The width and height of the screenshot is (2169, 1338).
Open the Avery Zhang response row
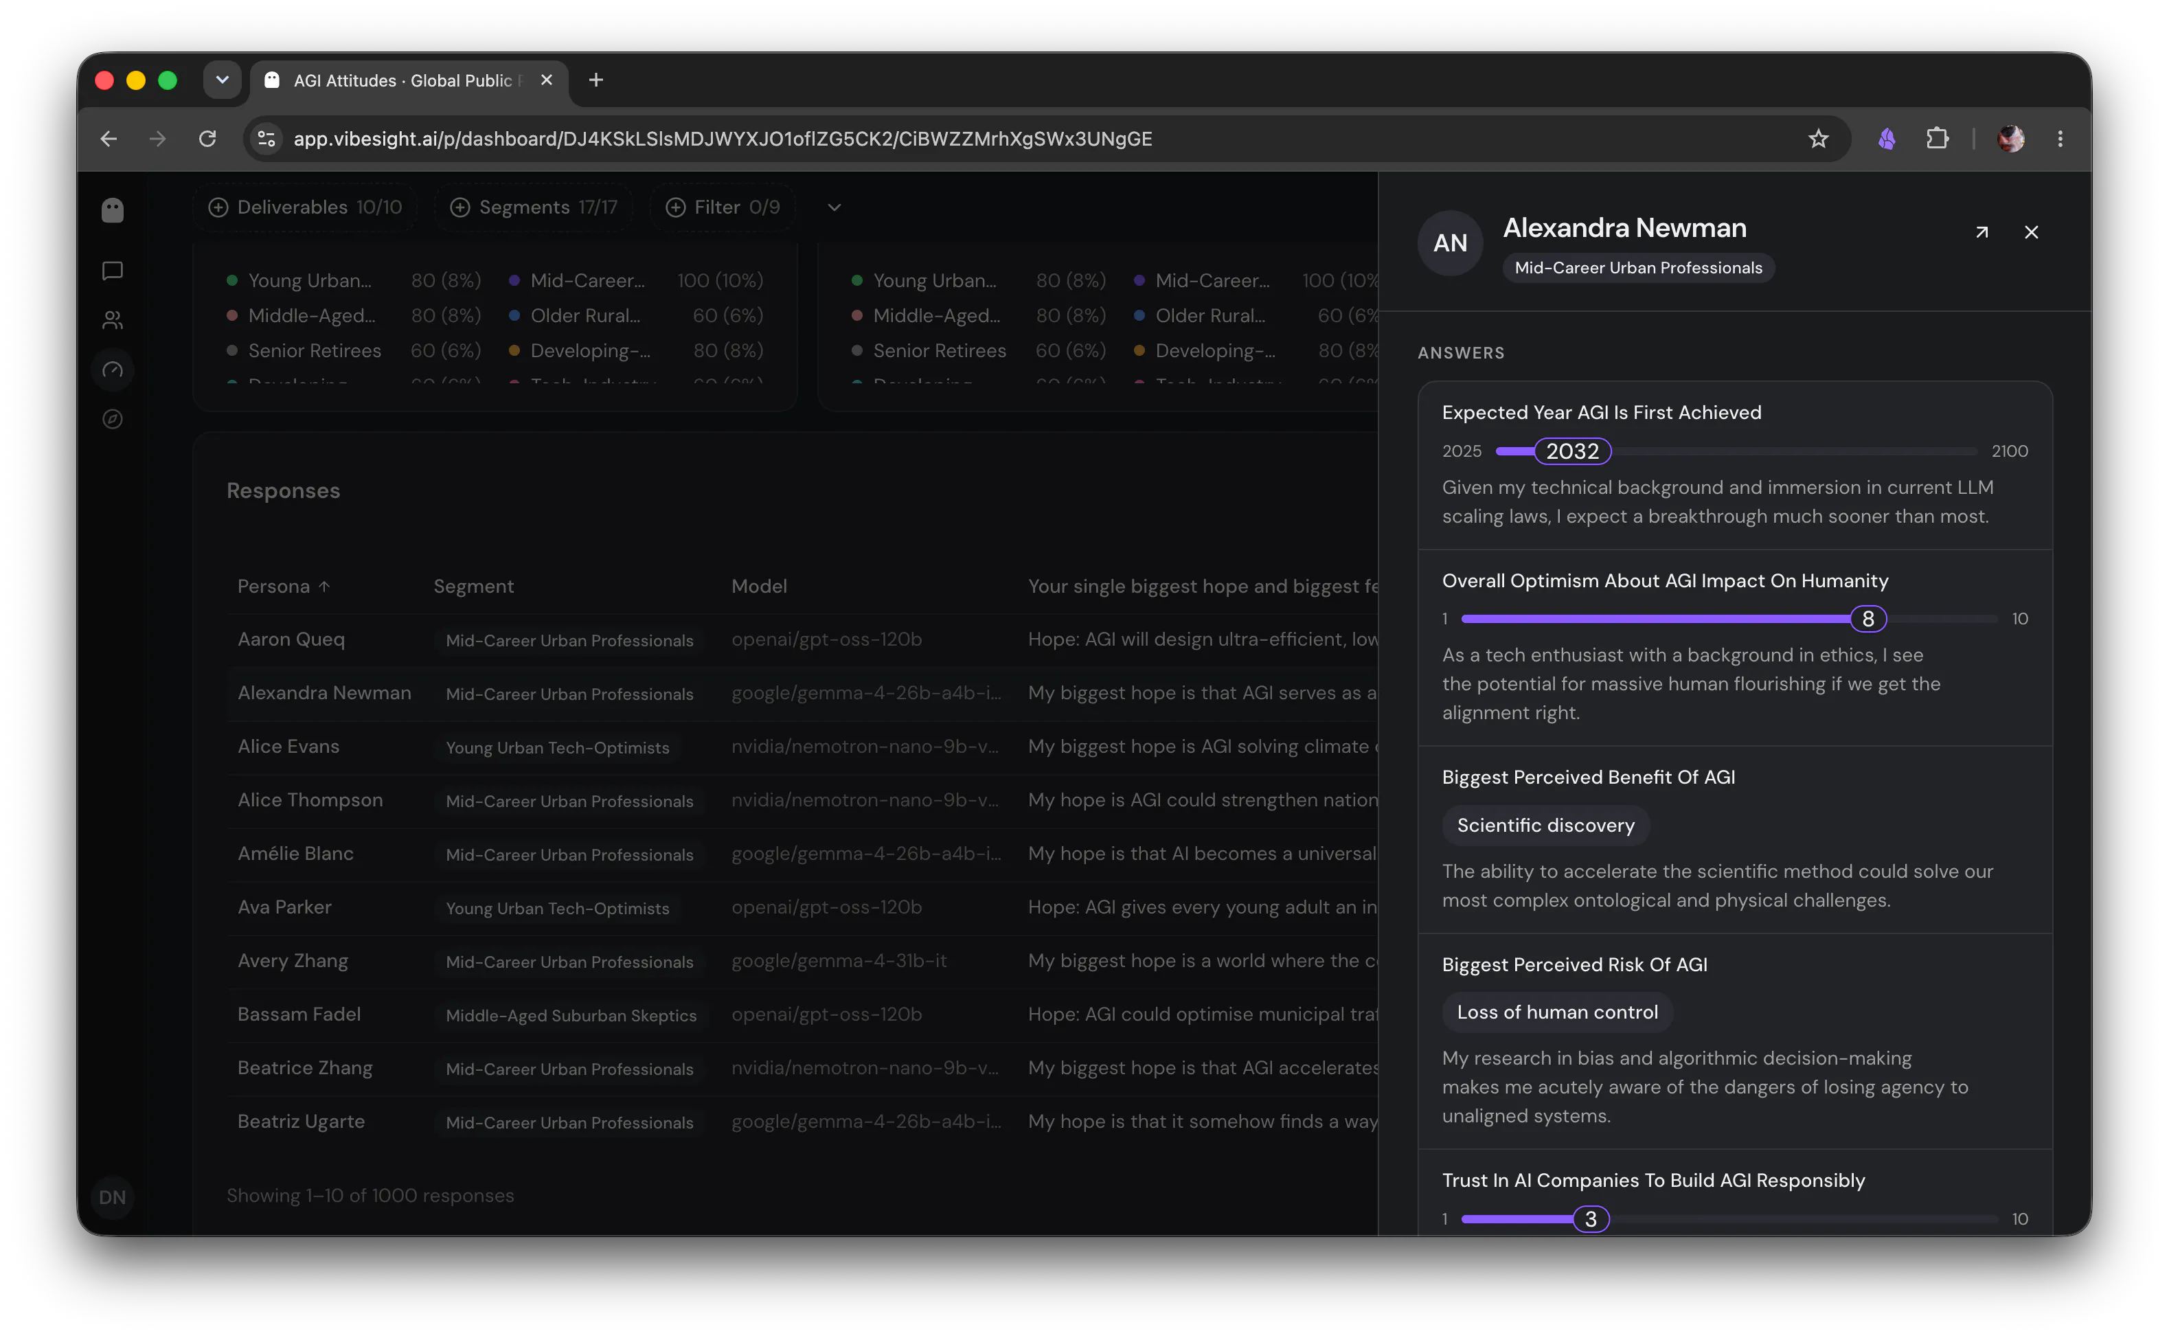pos(802,961)
